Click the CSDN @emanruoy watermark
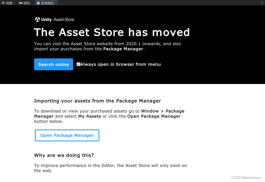This screenshot has height=182, width=265. click(x=246, y=178)
